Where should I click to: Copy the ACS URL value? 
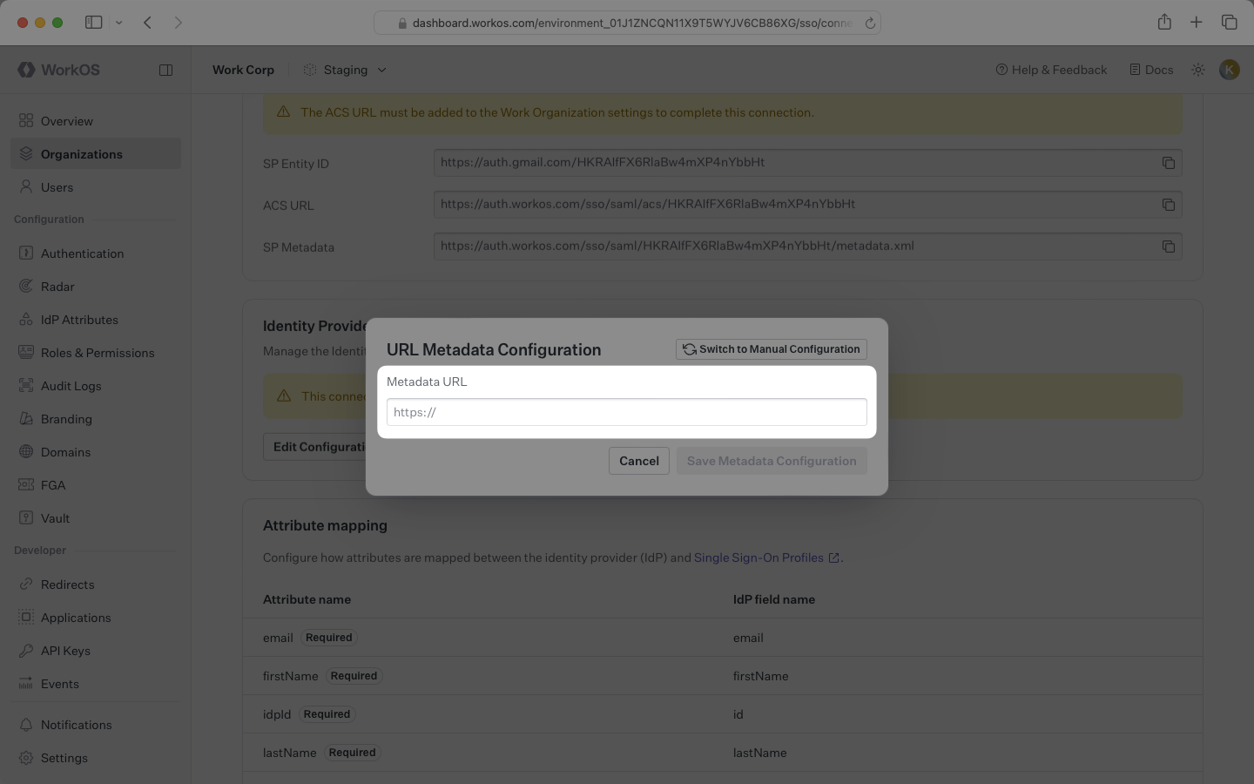point(1168,205)
